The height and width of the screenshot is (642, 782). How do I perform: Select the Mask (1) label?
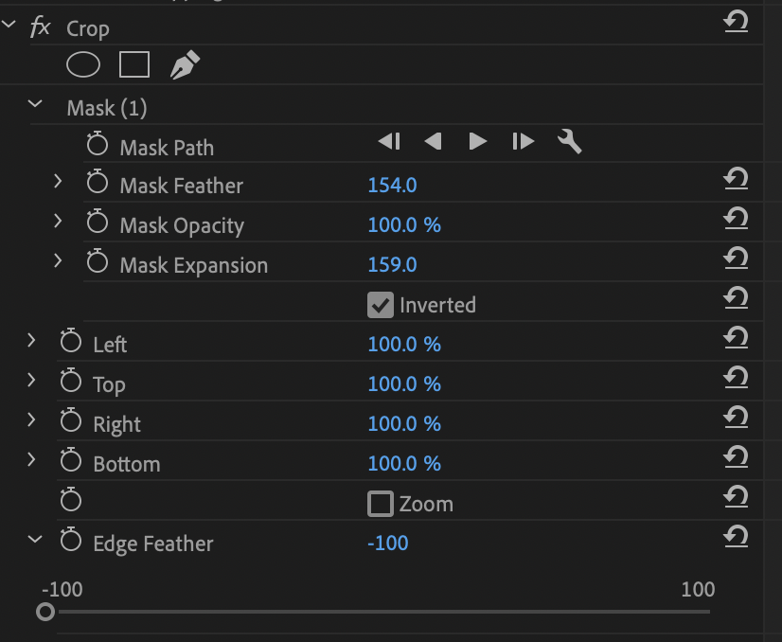pyautogui.click(x=107, y=108)
